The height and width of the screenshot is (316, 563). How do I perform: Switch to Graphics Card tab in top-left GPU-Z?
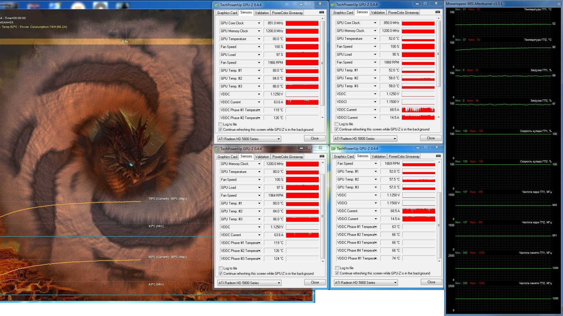(227, 13)
